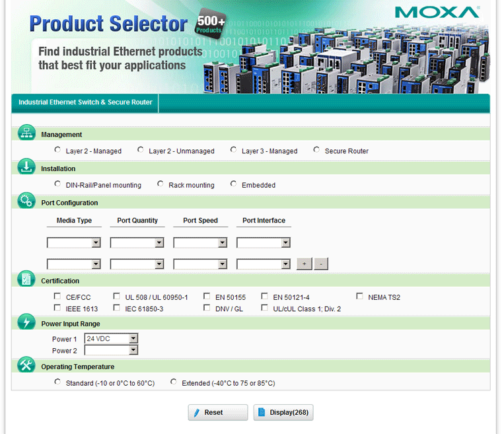Check the NEMA TS2 certification box
Screen dimensions: 502x434
pyautogui.click(x=361, y=297)
